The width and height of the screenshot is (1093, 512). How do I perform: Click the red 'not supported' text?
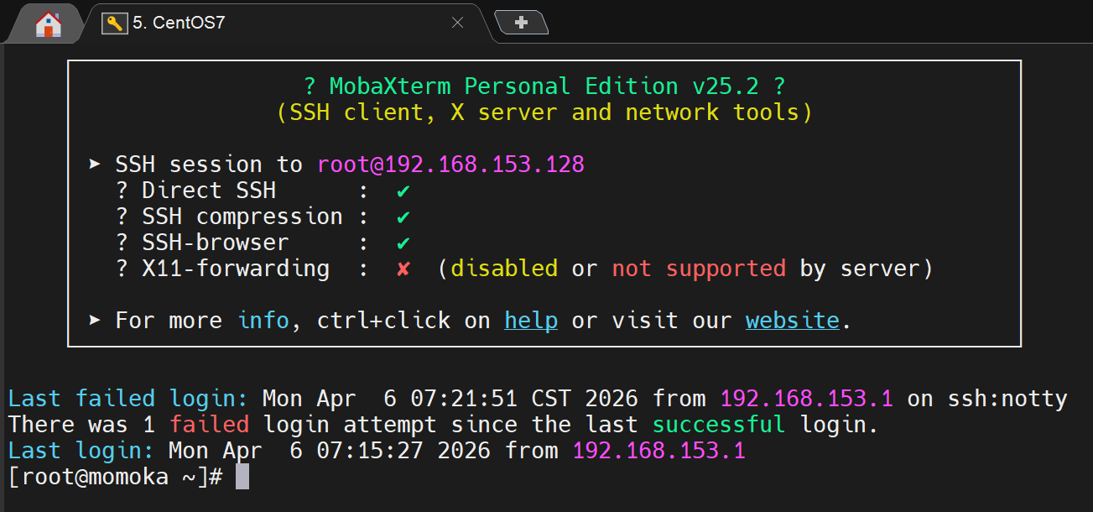[699, 269]
